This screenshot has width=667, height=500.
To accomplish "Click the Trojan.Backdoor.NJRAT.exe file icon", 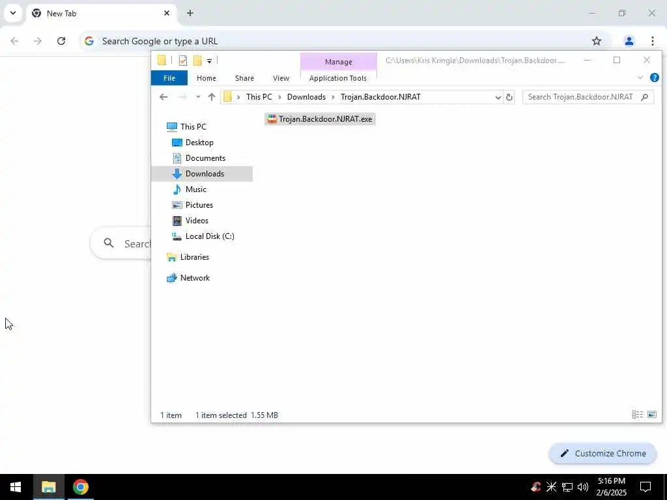I will point(272,119).
